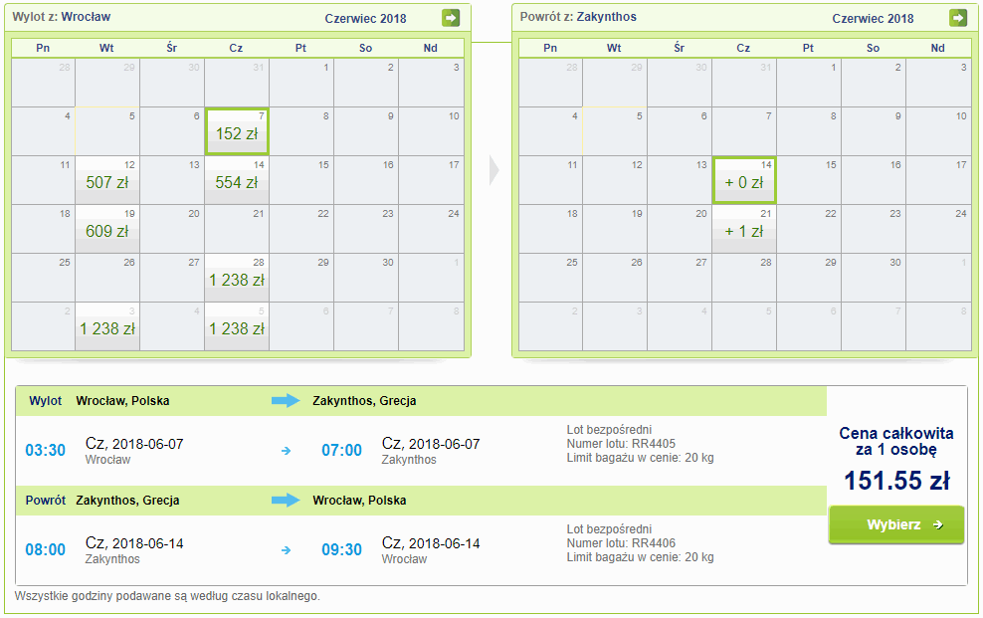Pick June 14 departure priced 554 zł
Screen dimensions: 983x618
pyautogui.click(x=237, y=181)
